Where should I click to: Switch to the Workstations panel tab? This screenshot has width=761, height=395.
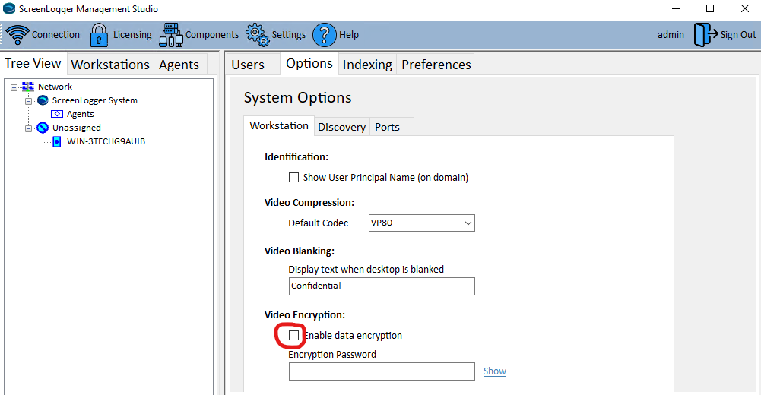click(110, 65)
